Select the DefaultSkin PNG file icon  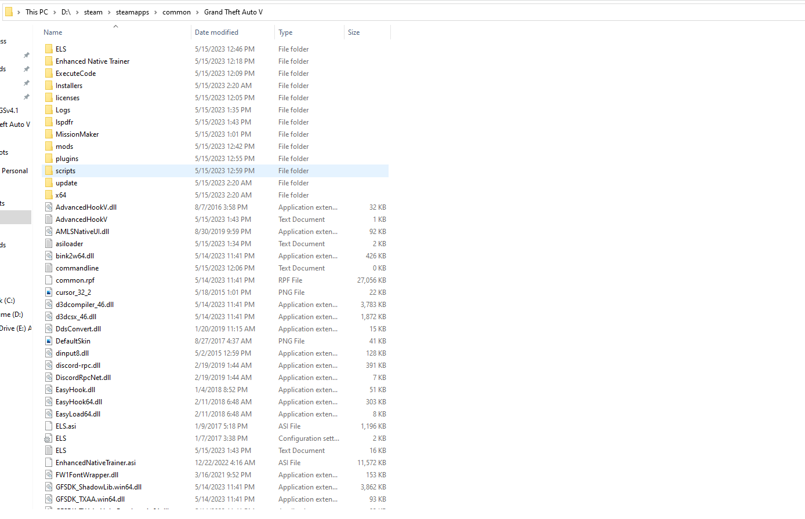coord(49,341)
